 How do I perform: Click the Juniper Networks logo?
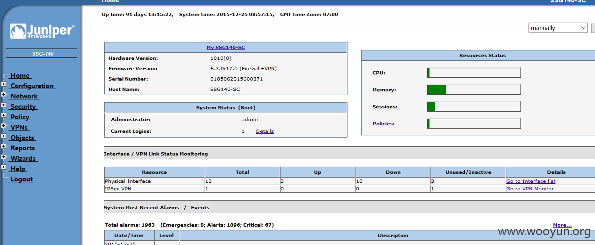click(x=42, y=31)
